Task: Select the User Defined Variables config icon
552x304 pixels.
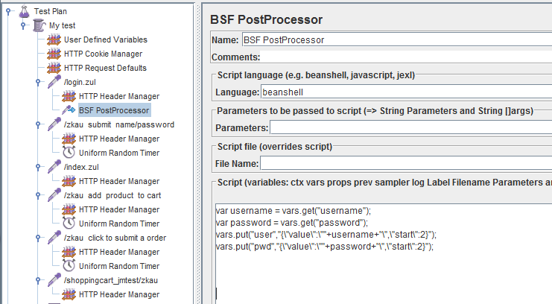Action: click(54, 39)
